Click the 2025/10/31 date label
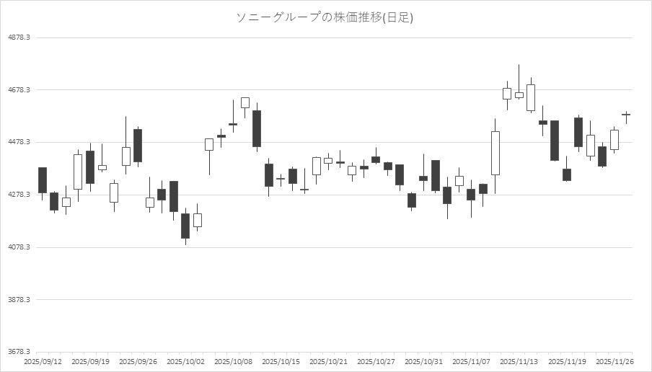652x372 pixels. 423,362
